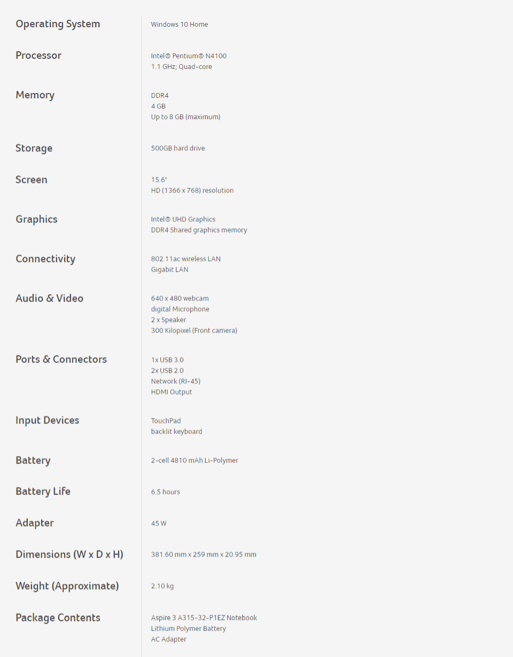Select 300 Kilopixel (Front camera) text
Image resolution: width=513 pixels, height=657 pixels.
(x=194, y=331)
